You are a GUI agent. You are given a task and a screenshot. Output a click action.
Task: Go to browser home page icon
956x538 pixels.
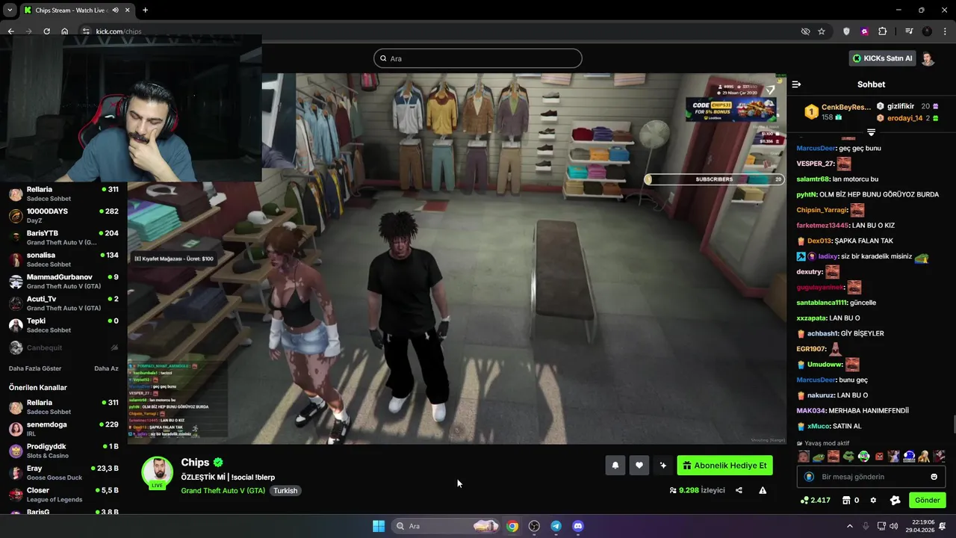click(x=64, y=31)
